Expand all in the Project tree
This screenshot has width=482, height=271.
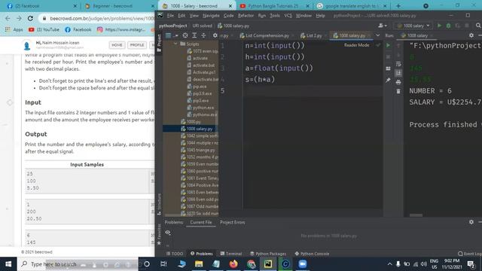tap(194, 35)
